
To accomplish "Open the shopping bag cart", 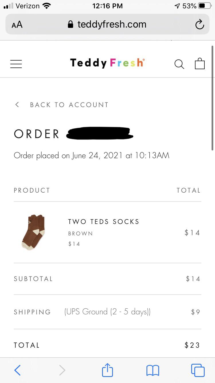I will coord(200,63).
